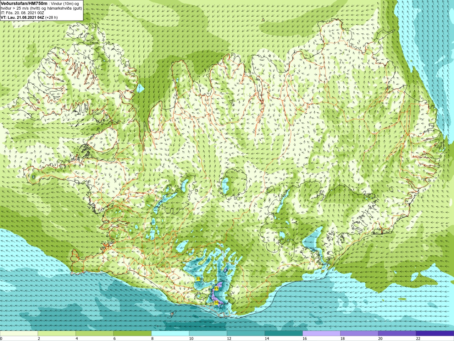This screenshot has height=341, width=454.
Task: Click the yellow 30 gust label on map
Action: click(x=216, y=302)
